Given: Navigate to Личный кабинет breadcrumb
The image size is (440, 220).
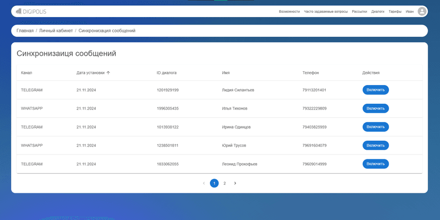Looking at the screenshot, I should point(55,31).
